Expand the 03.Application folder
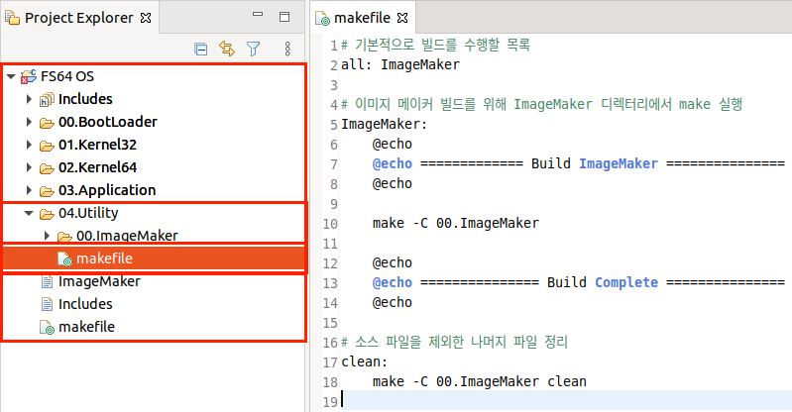Viewport: 792px width, 412px height. 29,190
